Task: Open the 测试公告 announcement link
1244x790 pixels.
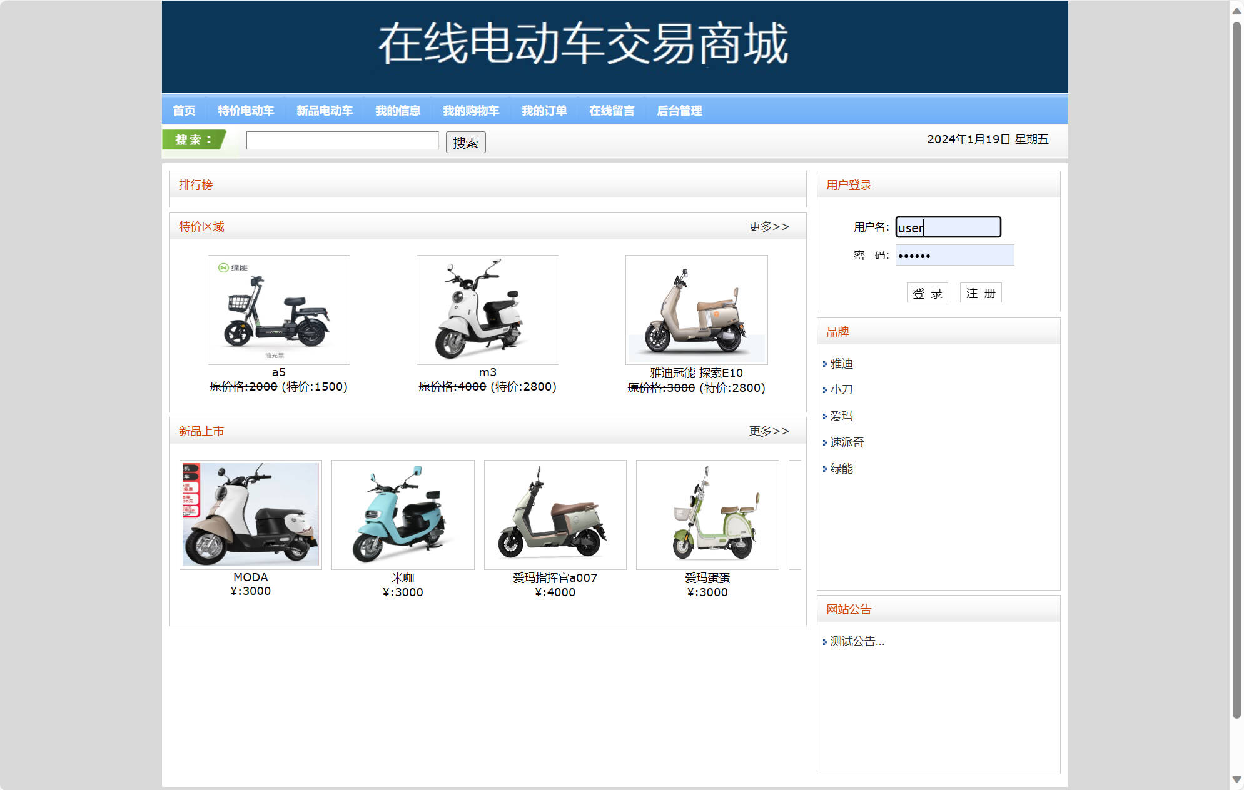Action: coord(856,641)
